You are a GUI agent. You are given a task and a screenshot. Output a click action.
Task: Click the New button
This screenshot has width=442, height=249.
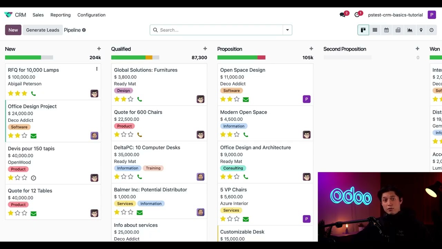pyautogui.click(x=13, y=30)
